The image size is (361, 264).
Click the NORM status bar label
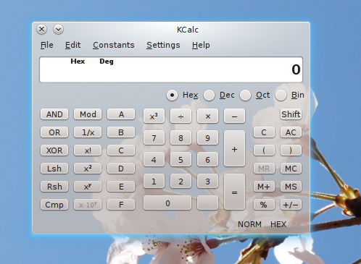pyautogui.click(x=249, y=224)
